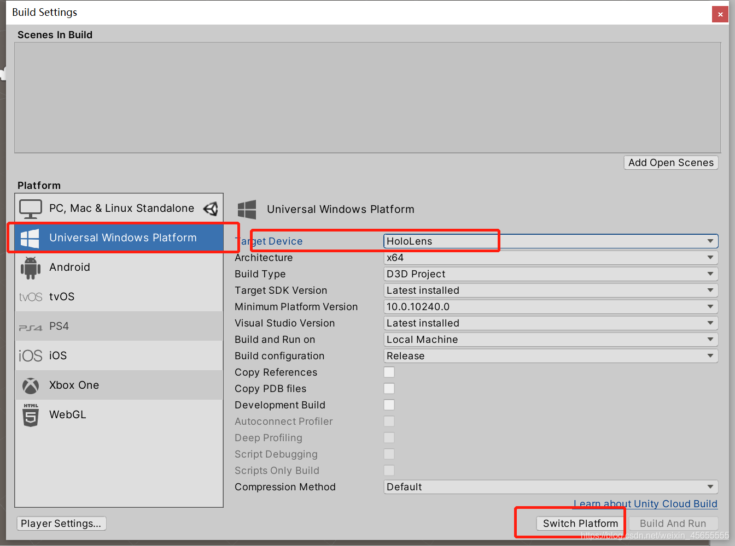This screenshot has width=735, height=546.
Task: Pick the iOS platform entry
Action: [119, 355]
